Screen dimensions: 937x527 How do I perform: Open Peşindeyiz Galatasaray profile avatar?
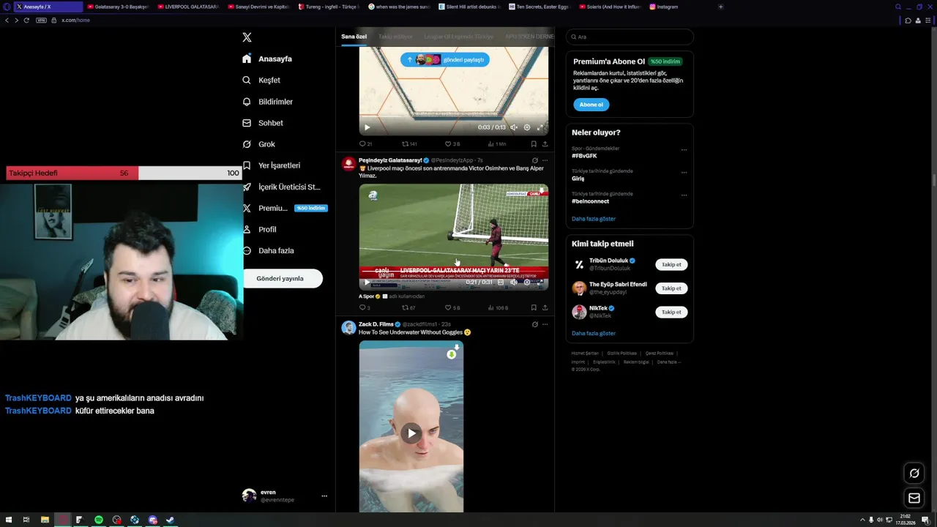click(348, 164)
